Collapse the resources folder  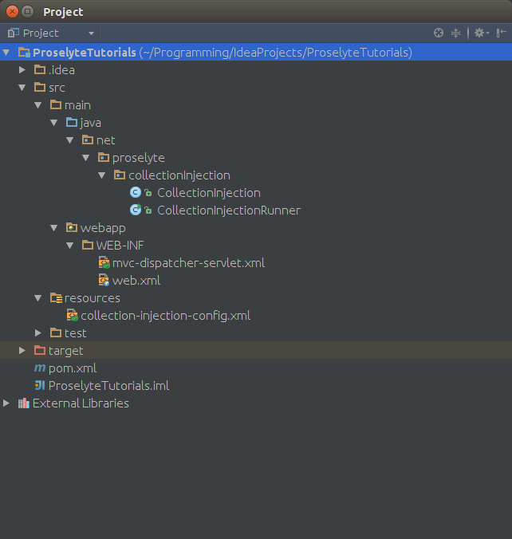(38, 298)
